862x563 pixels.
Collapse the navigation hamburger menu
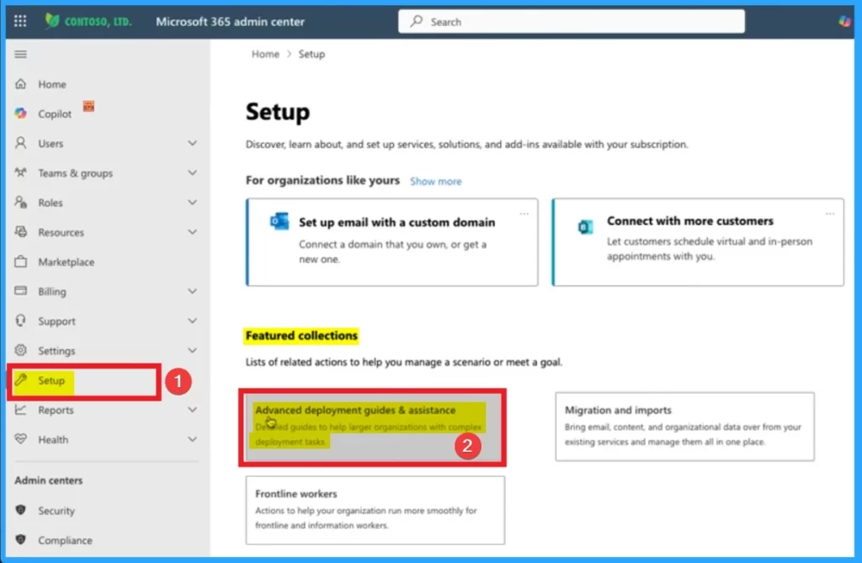tap(20, 54)
